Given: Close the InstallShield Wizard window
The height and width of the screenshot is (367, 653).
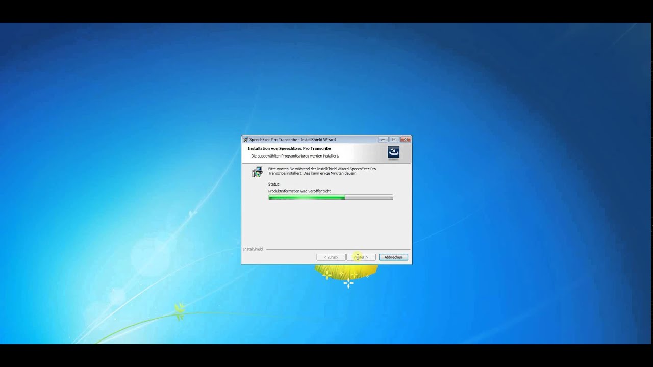Looking at the screenshot, I should [x=406, y=139].
